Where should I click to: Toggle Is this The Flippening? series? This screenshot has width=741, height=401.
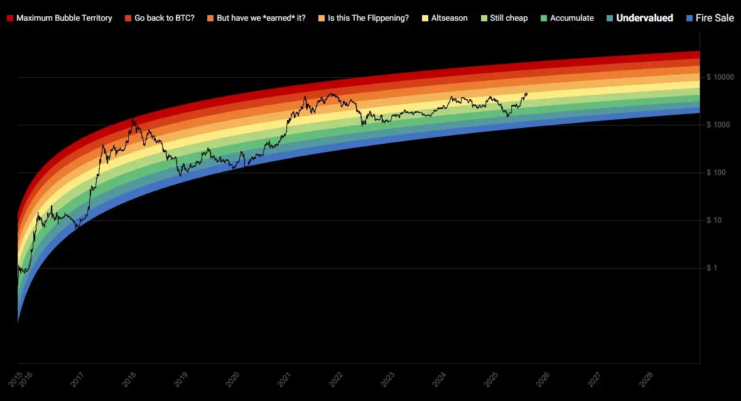coord(364,18)
